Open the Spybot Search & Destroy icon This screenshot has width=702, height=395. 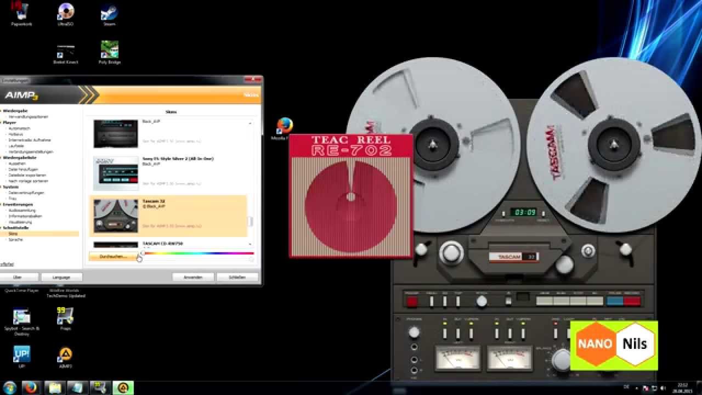point(21,322)
